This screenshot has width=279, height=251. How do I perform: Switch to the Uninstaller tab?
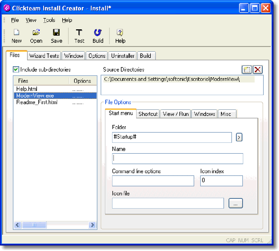tap(123, 56)
